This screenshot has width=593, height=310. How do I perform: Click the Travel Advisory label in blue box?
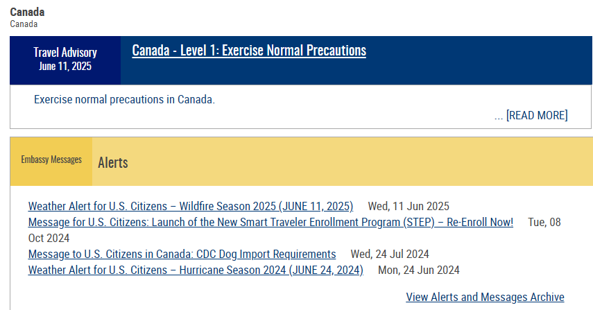click(x=65, y=53)
